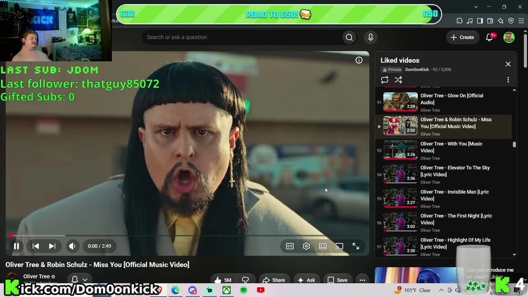
Task: Open browser extensions puzzle icon
Action: tap(460, 21)
